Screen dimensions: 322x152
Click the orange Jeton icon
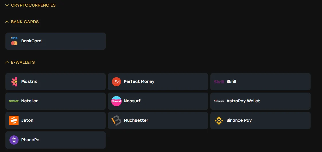tap(14, 121)
